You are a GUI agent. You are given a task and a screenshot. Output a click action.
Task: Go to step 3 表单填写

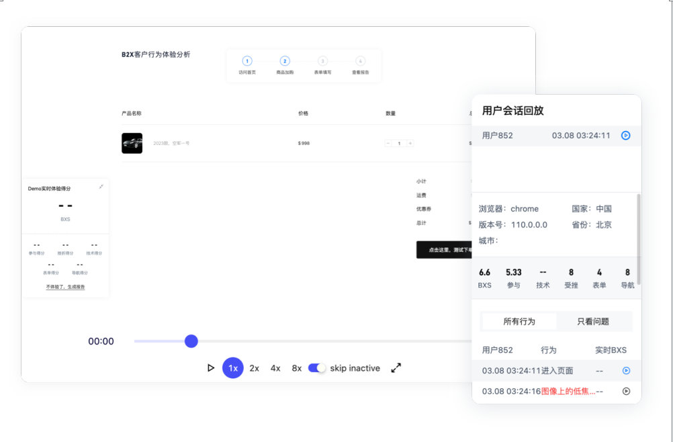(x=323, y=66)
